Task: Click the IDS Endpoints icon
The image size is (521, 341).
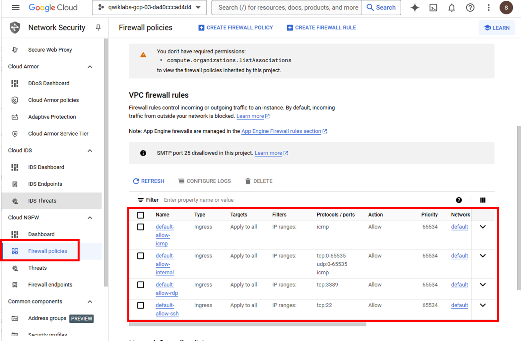Action: pyautogui.click(x=15, y=184)
